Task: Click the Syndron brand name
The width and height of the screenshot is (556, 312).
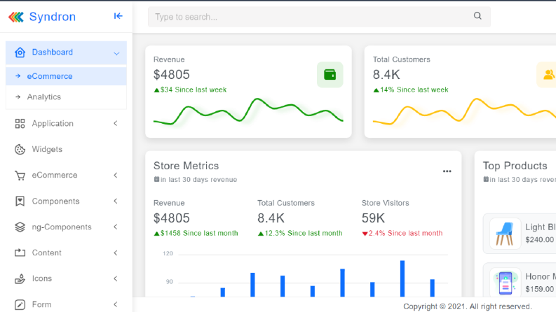Action: tap(53, 17)
